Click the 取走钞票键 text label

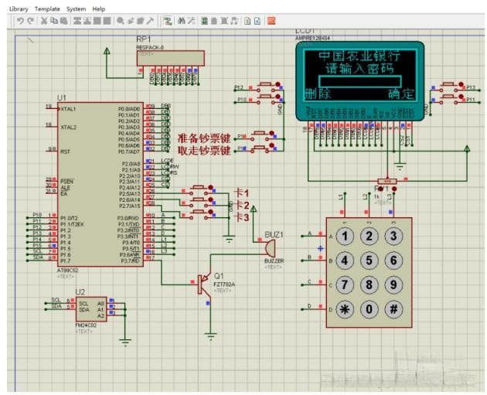pos(204,151)
